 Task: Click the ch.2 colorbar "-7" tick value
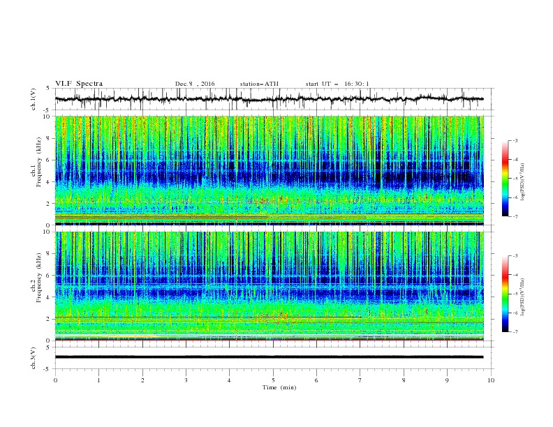point(515,332)
